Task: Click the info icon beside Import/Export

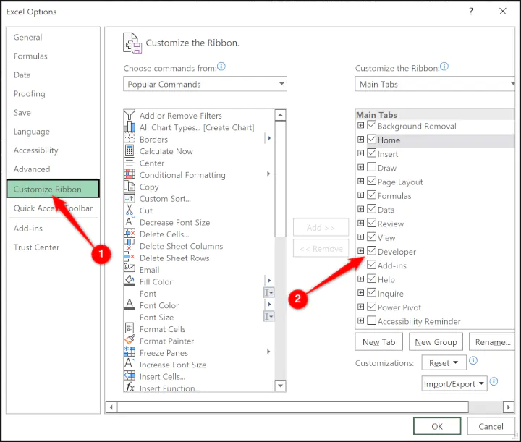Action: pyautogui.click(x=494, y=381)
